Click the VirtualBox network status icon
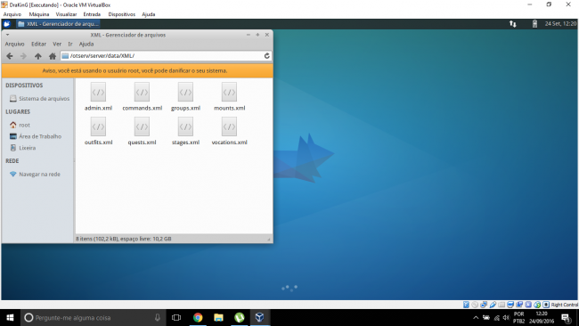 (x=484, y=305)
